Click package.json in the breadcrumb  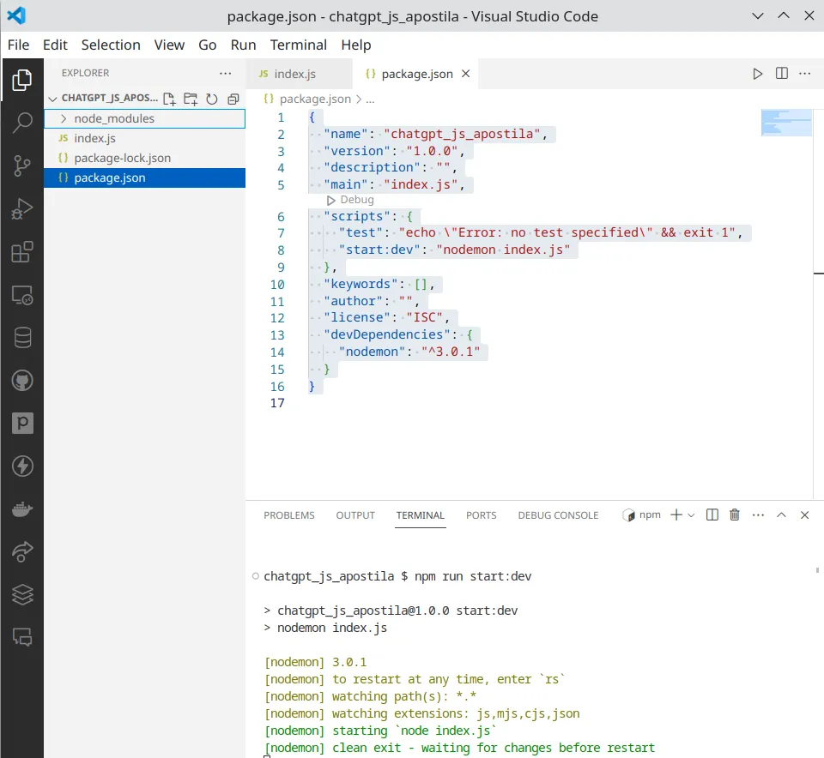(x=315, y=99)
